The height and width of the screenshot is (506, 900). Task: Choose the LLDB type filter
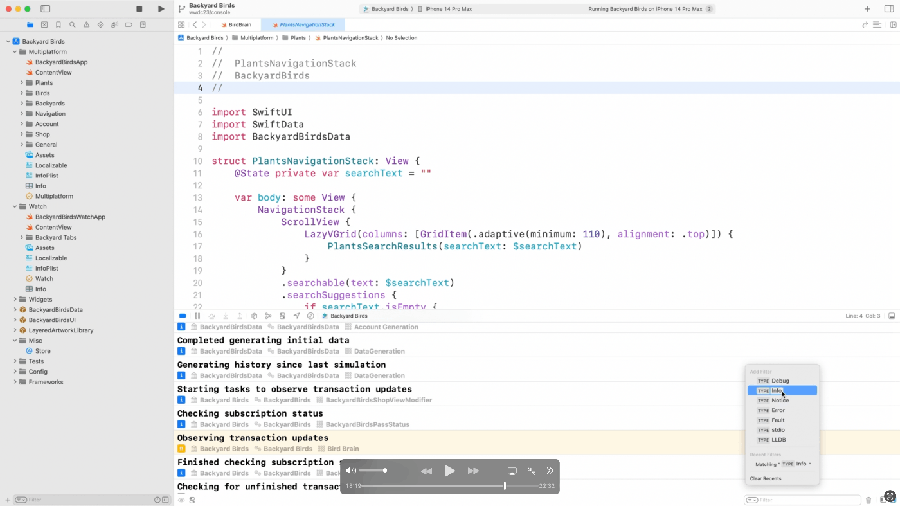(782, 440)
